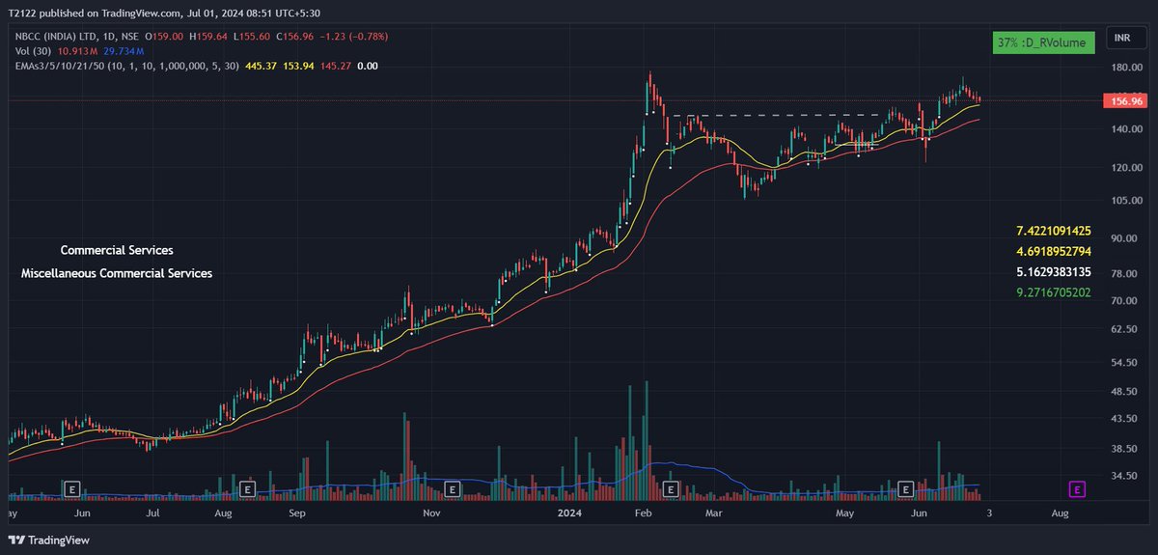The width and height of the screenshot is (1158, 555).
Task: Click the 2024 label on the time axis
Action: pyautogui.click(x=568, y=514)
